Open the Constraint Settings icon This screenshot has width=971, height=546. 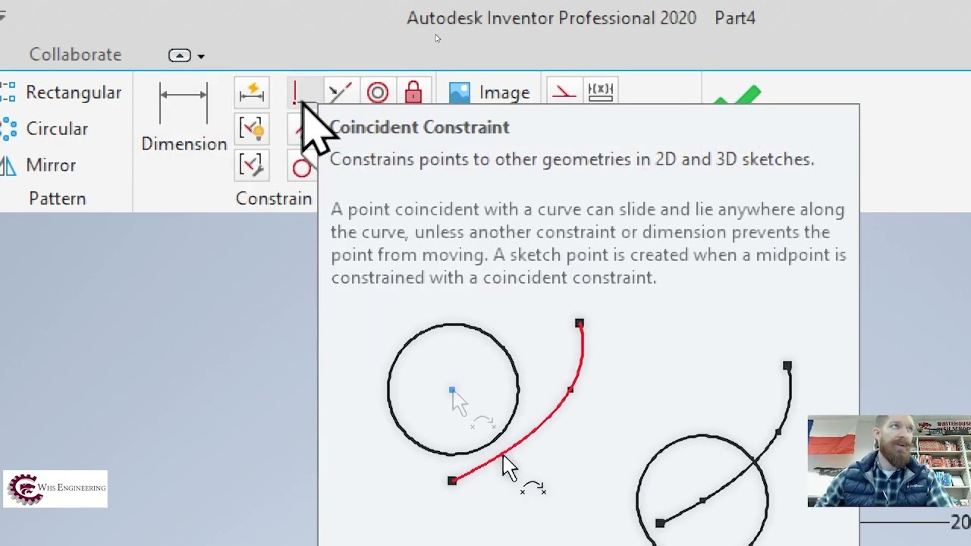[x=251, y=165]
